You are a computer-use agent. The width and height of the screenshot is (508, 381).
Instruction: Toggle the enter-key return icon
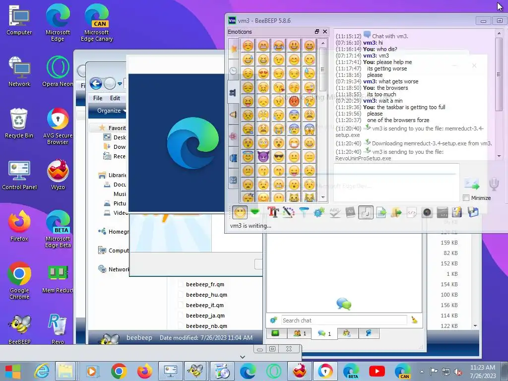(366, 212)
